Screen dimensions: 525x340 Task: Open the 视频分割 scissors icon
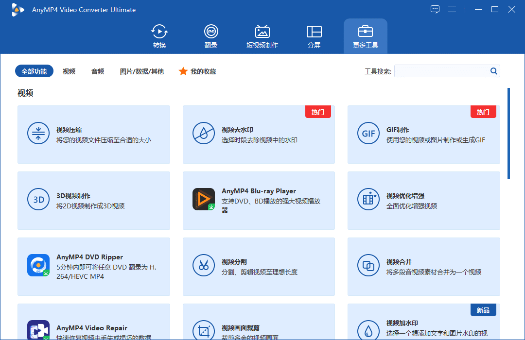(x=203, y=265)
